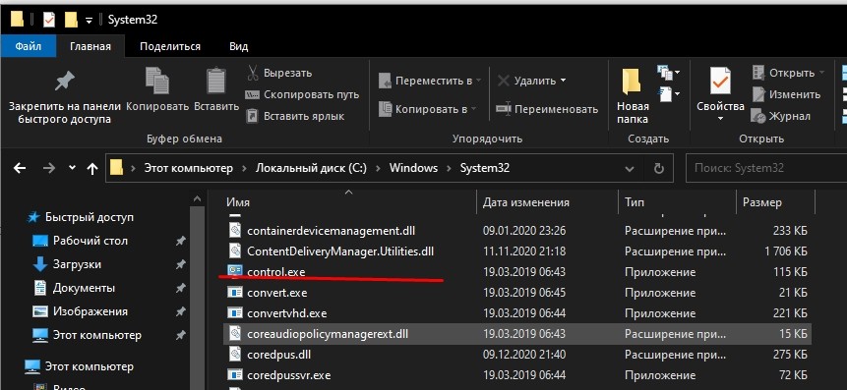The width and height of the screenshot is (847, 390).
Task: Select coreaudiopolicymanagerext.dll file
Action: pos(516,334)
